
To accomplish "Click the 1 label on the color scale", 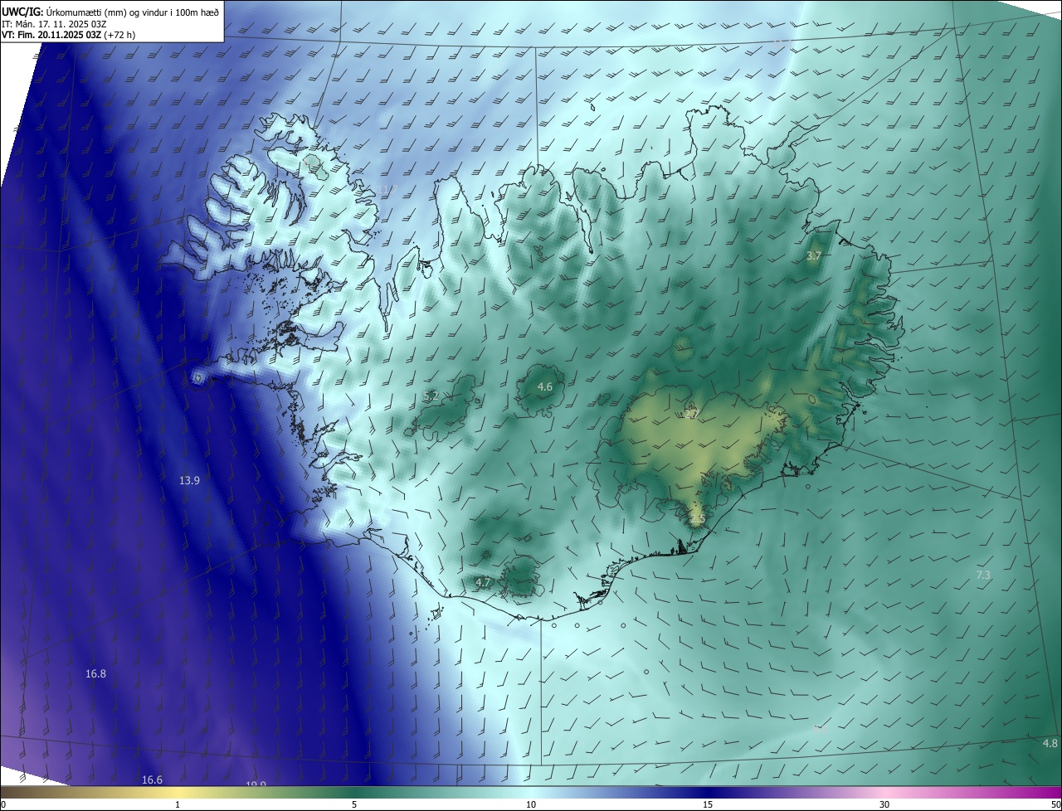I will click(x=178, y=804).
